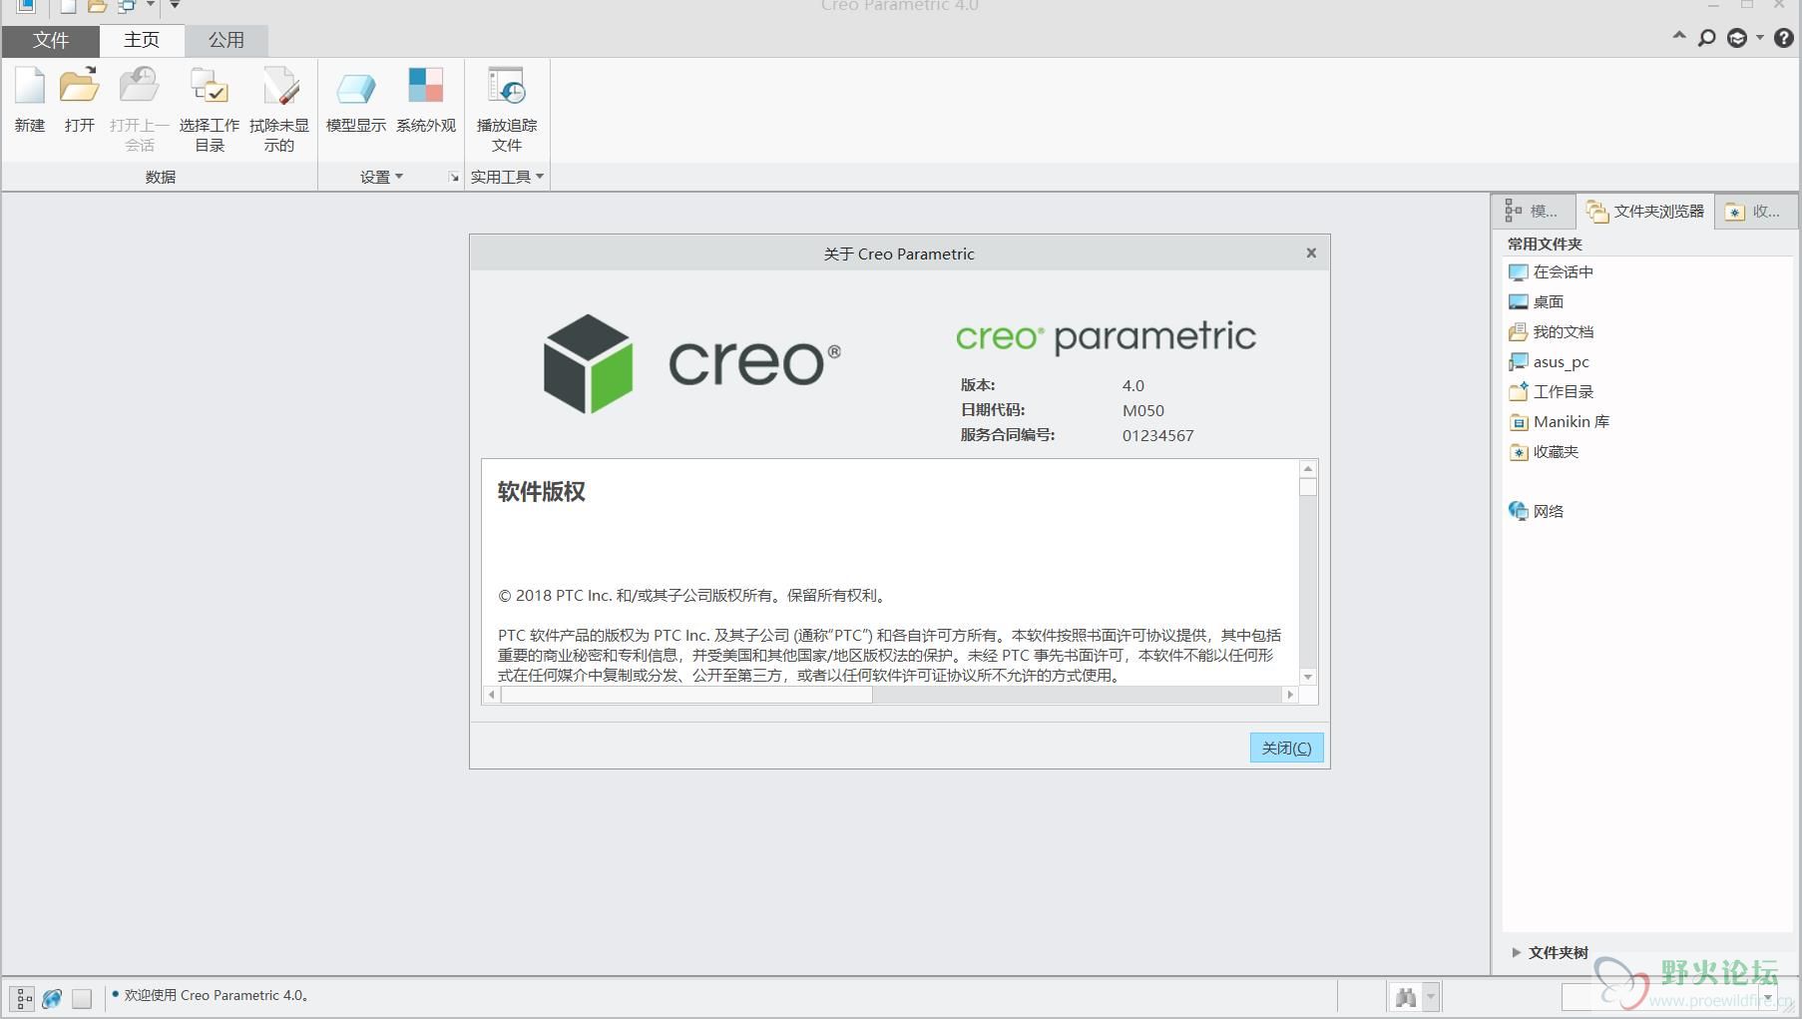This screenshot has width=1802, height=1019.
Task: Expand the 文件夹树 folder tree
Action: click(x=1516, y=952)
